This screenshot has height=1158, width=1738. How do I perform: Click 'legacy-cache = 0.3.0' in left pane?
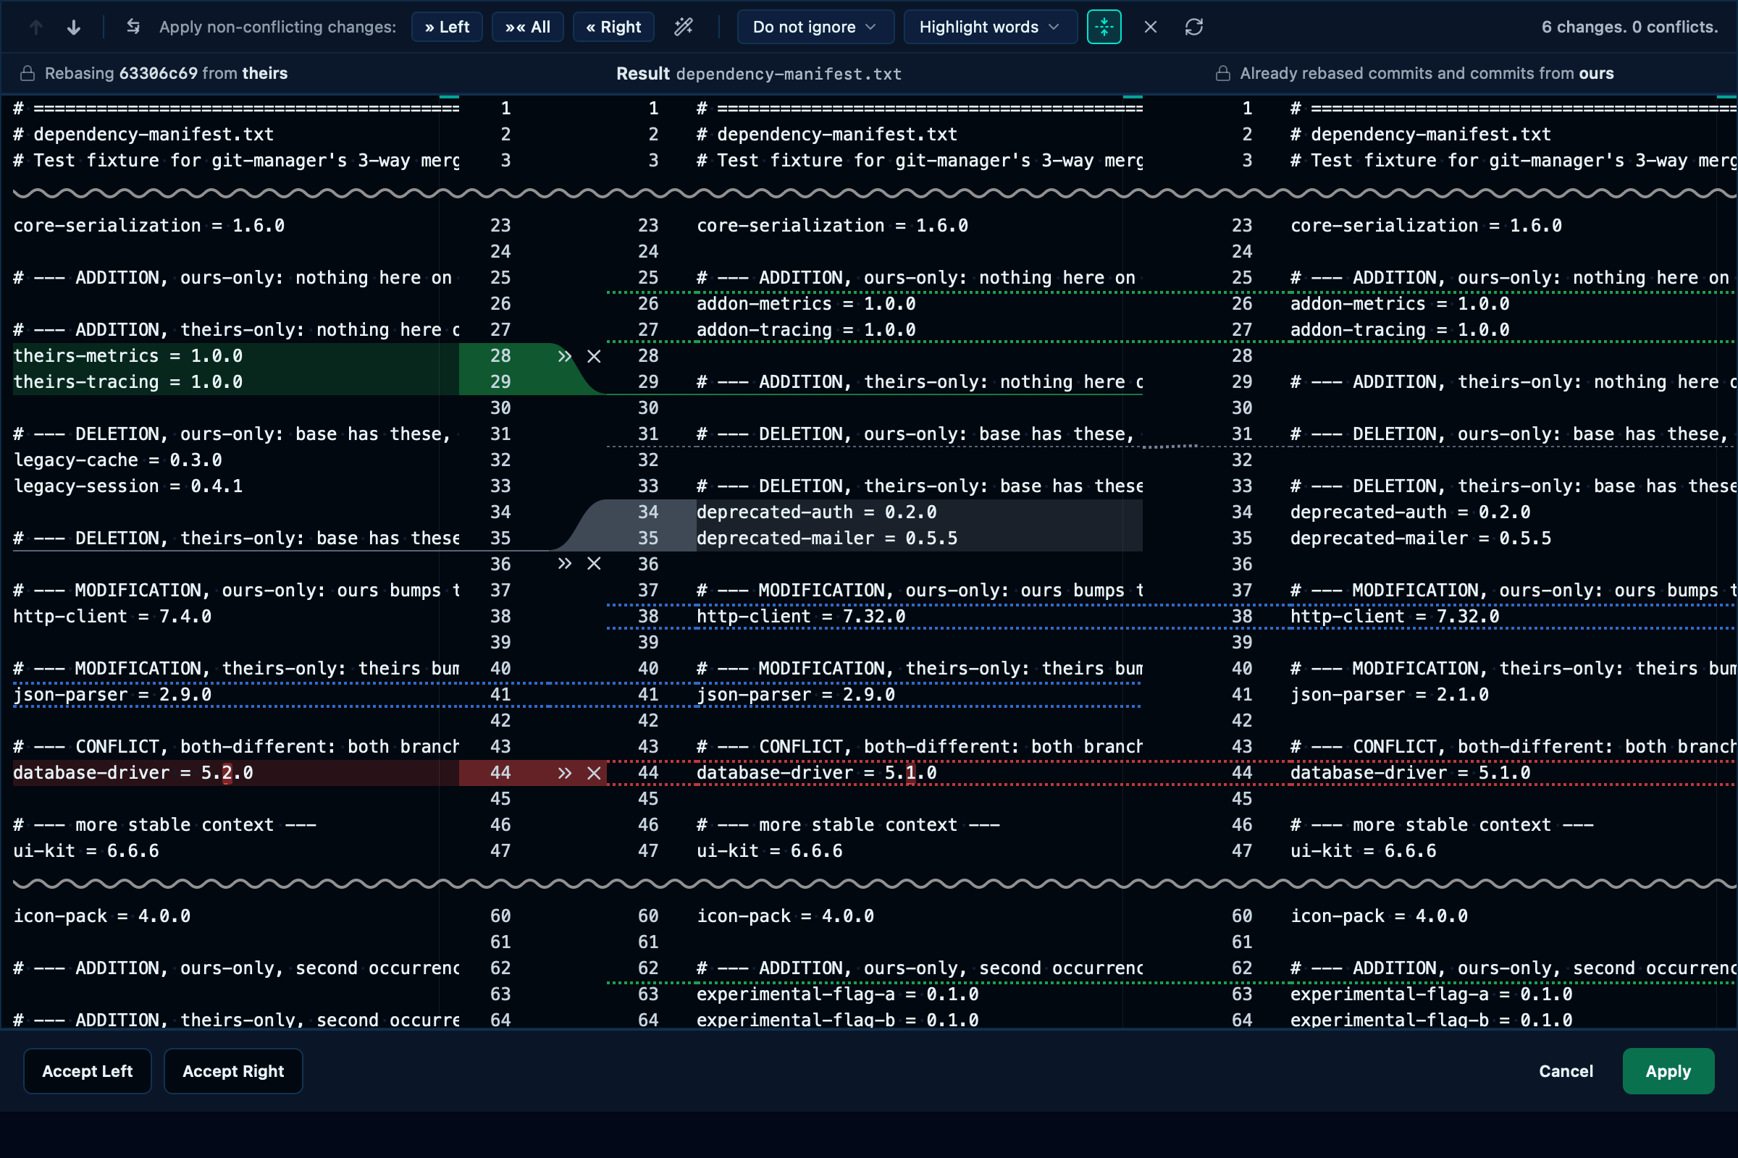117,460
